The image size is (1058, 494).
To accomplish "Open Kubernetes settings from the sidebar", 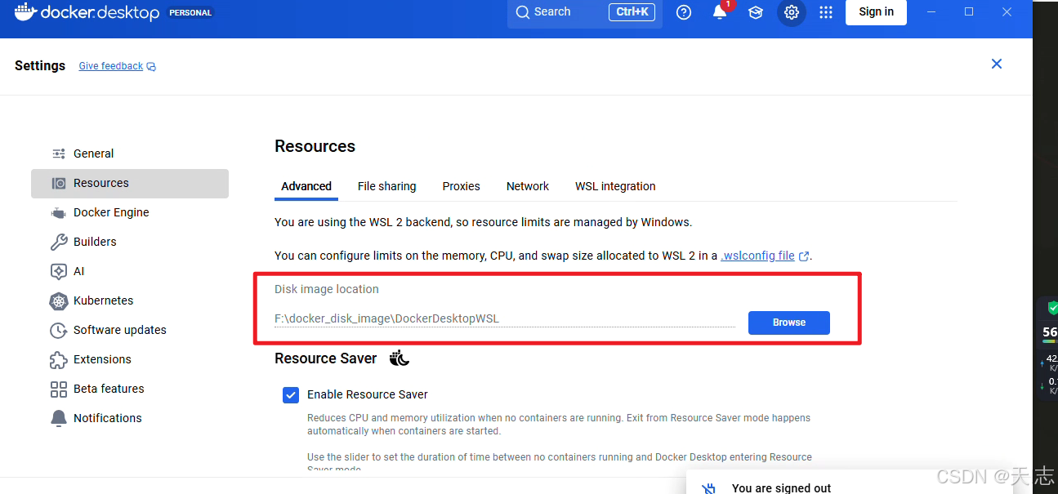I will point(103,300).
